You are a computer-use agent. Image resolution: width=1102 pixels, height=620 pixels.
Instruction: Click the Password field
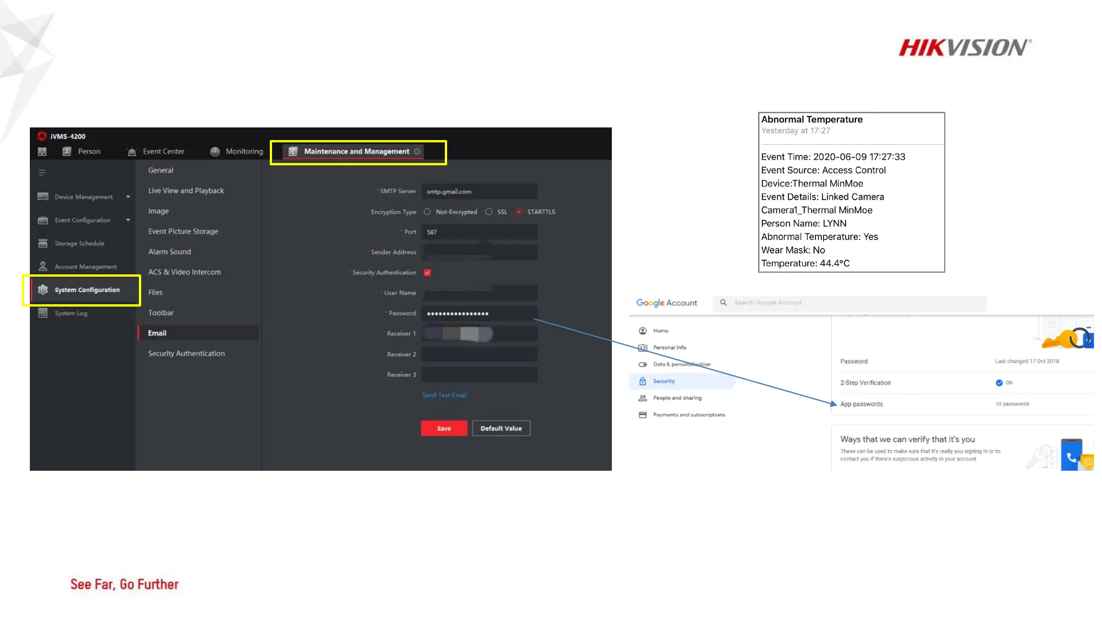click(479, 313)
